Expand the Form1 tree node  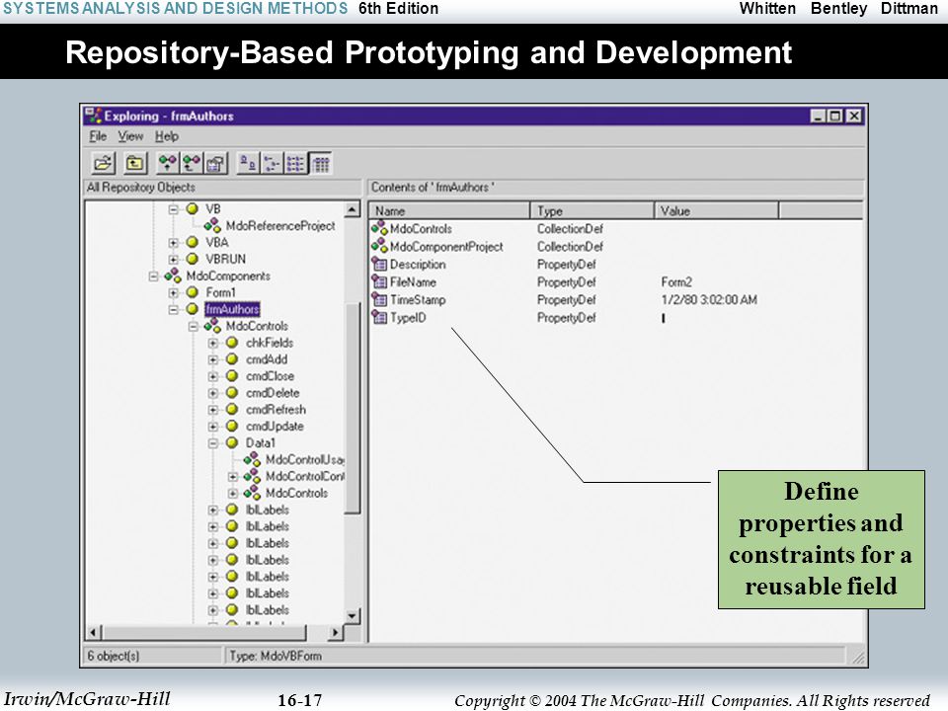click(x=174, y=293)
